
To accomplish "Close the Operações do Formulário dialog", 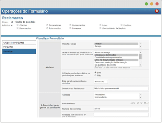I will [156, 11].
